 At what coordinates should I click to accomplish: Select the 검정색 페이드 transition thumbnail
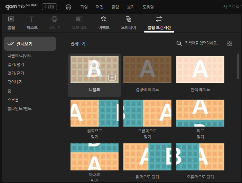(x=147, y=69)
